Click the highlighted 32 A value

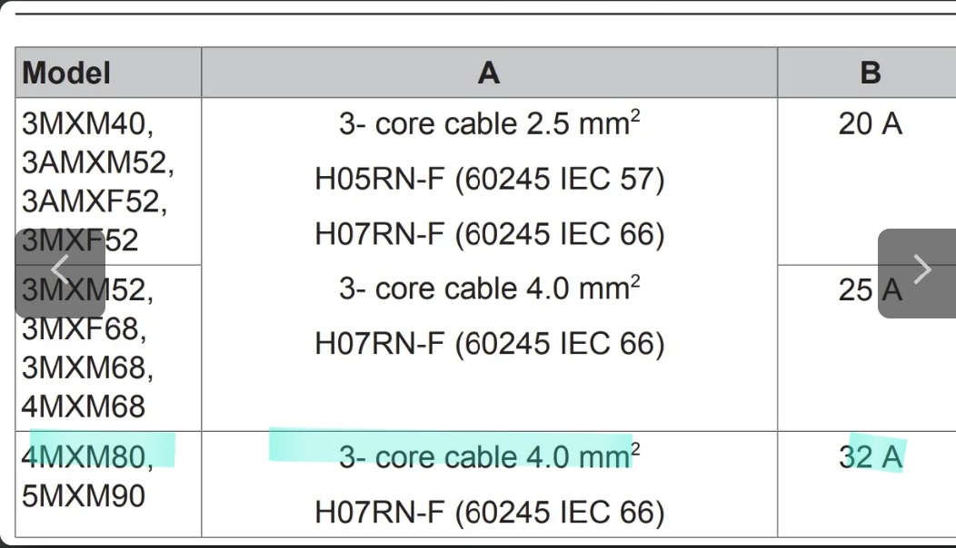(871, 456)
